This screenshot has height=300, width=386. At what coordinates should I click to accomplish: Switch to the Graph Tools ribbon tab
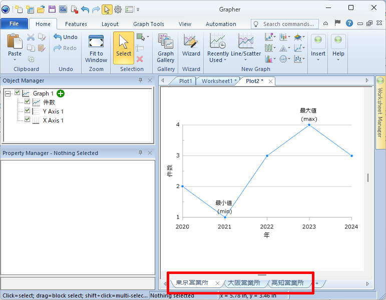pos(148,24)
